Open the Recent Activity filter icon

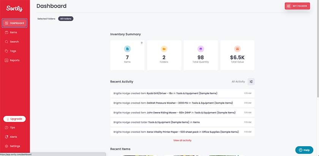tap(251, 81)
